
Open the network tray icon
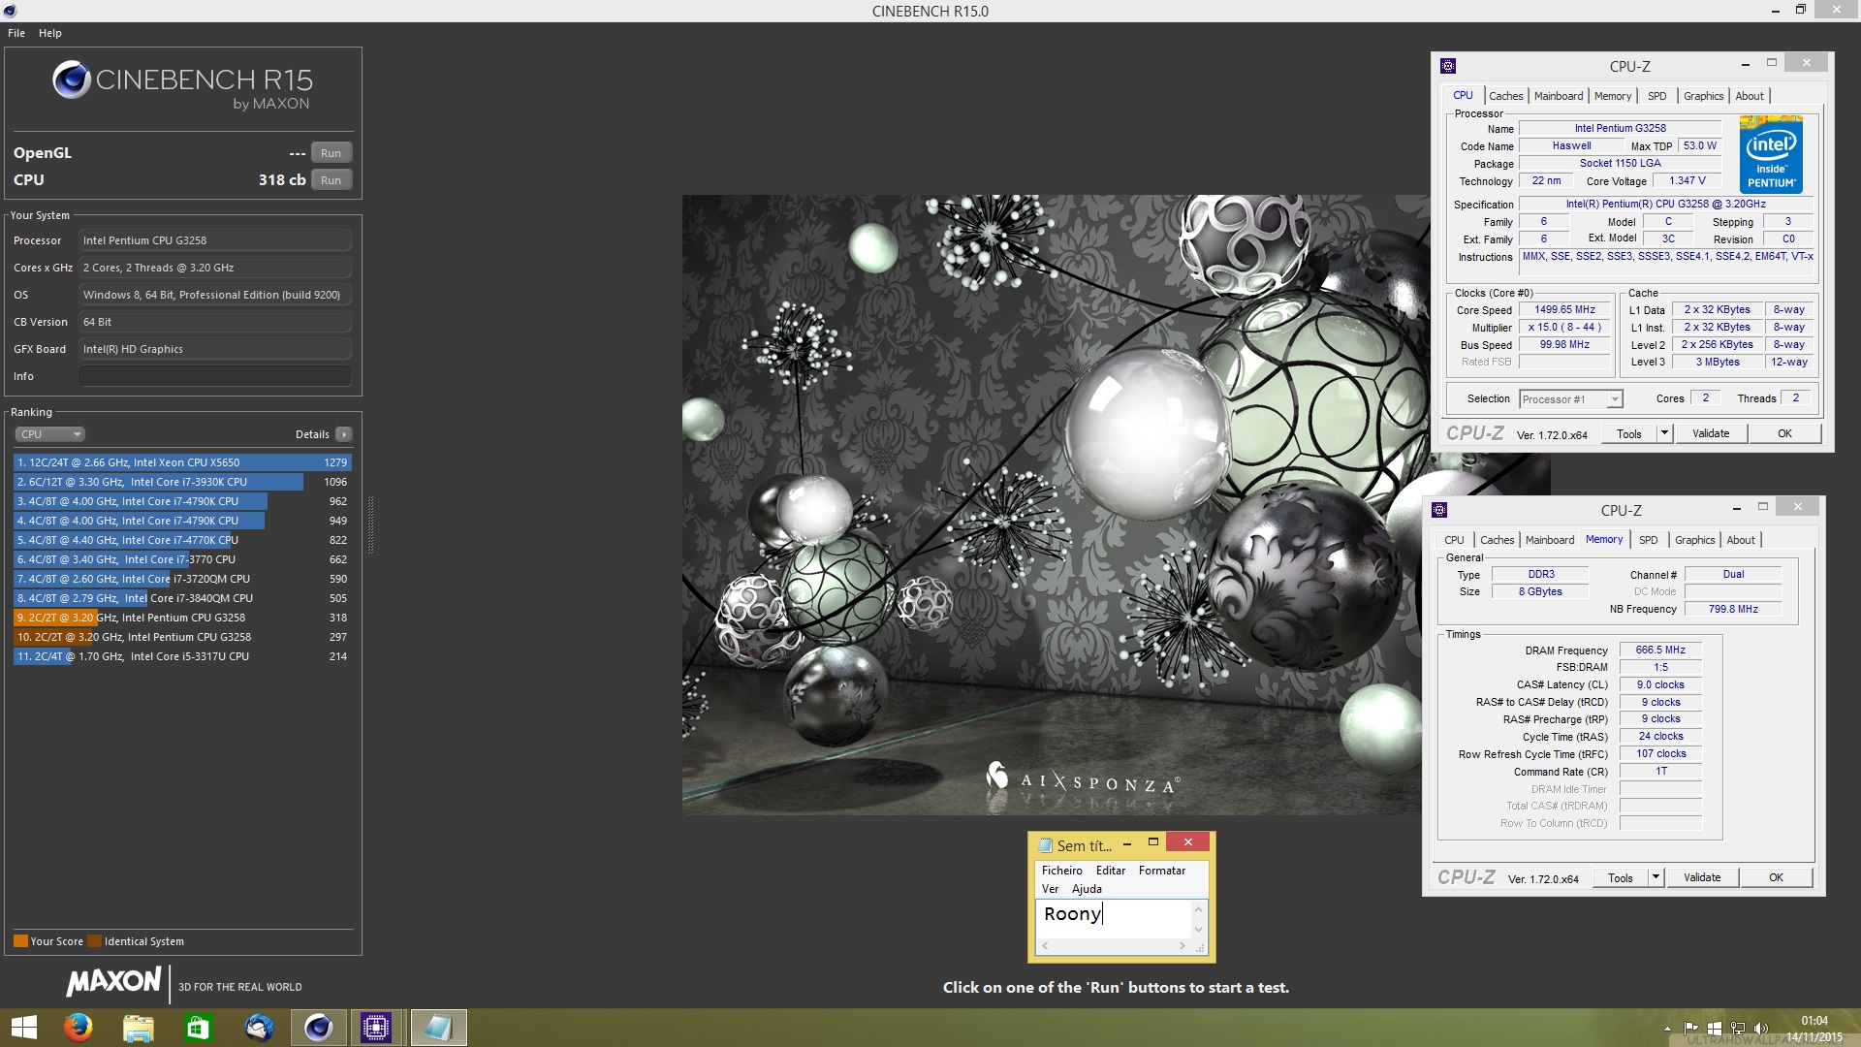(1738, 1029)
